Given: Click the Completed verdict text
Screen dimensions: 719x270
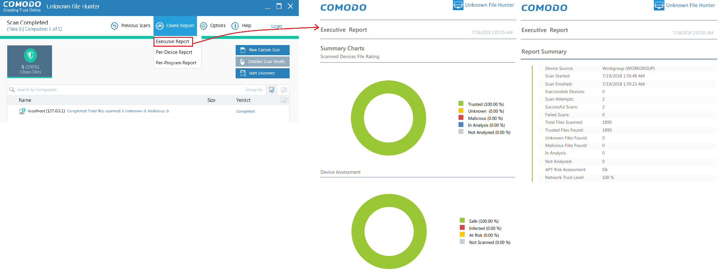Looking at the screenshot, I should [x=245, y=111].
